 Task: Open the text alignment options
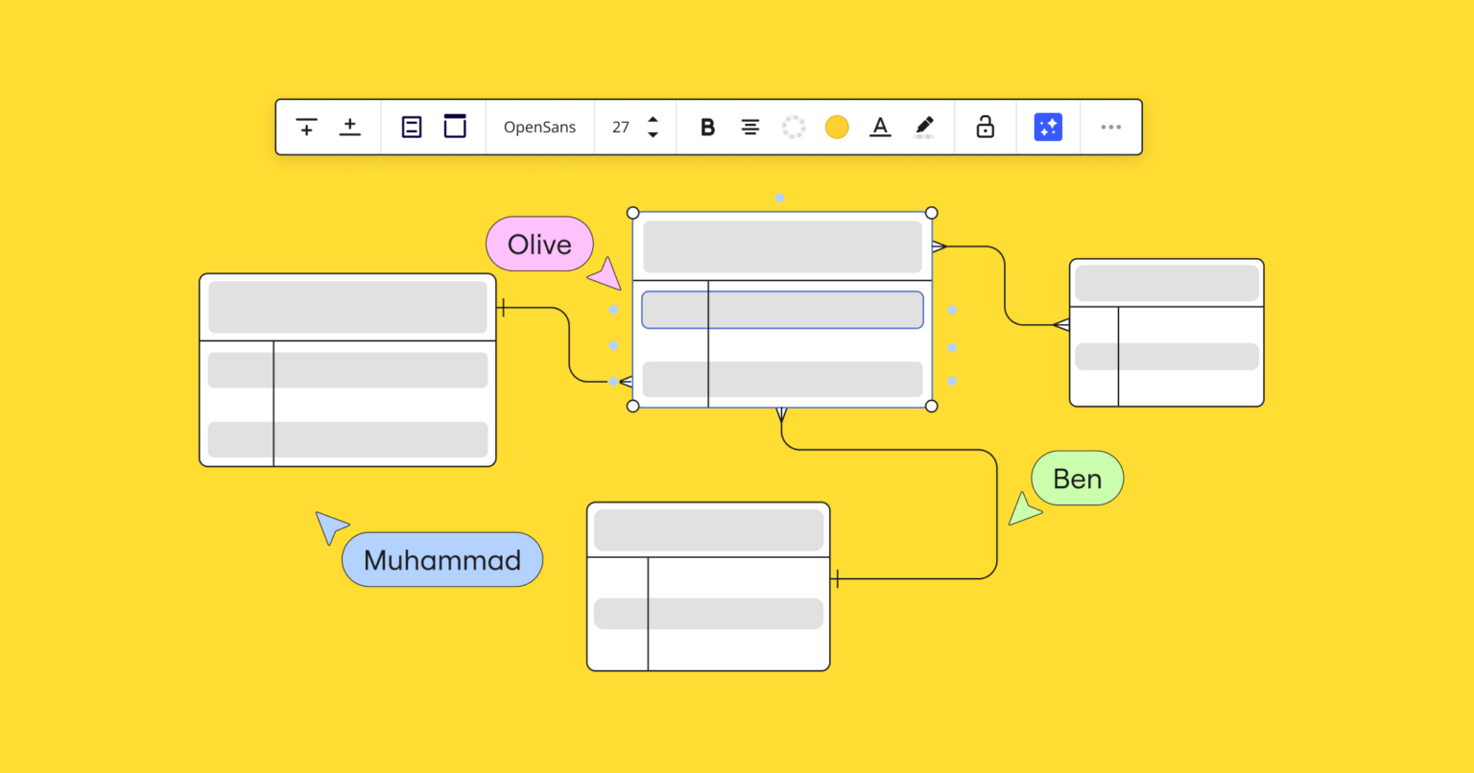pyautogui.click(x=749, y=127)
